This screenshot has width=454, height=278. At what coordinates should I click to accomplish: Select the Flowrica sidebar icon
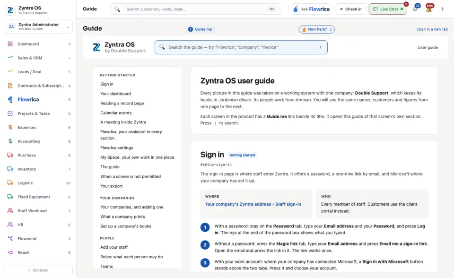10,99
